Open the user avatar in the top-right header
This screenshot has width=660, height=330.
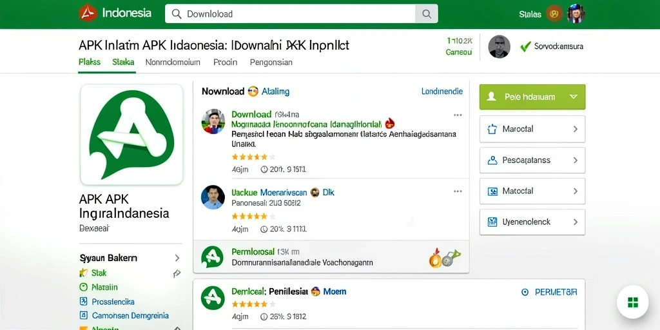[x=576, y=14]
